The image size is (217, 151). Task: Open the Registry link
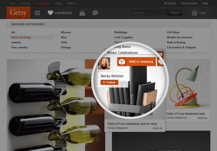coord(26,3)
